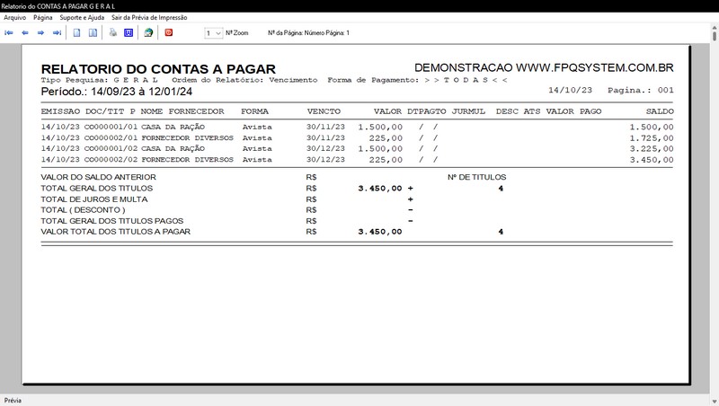This screenshot has height=406, width=719.
Task: Click the vertical scrollbar thumb
Action: [x=715, y=34]
